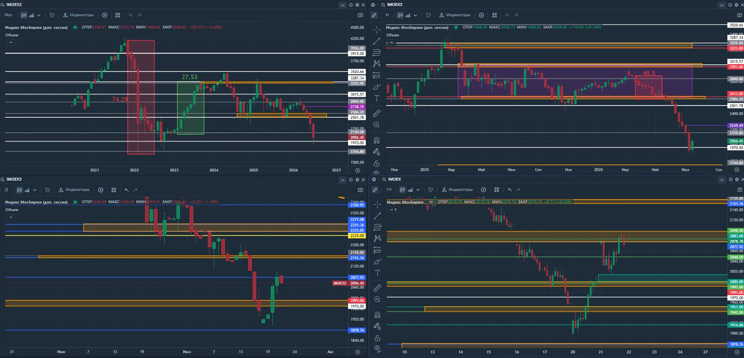Toggle drawing toolbar pencil in top-right chart
The height and width of the screenshot is (358, 744).
[x=374, y=15]
